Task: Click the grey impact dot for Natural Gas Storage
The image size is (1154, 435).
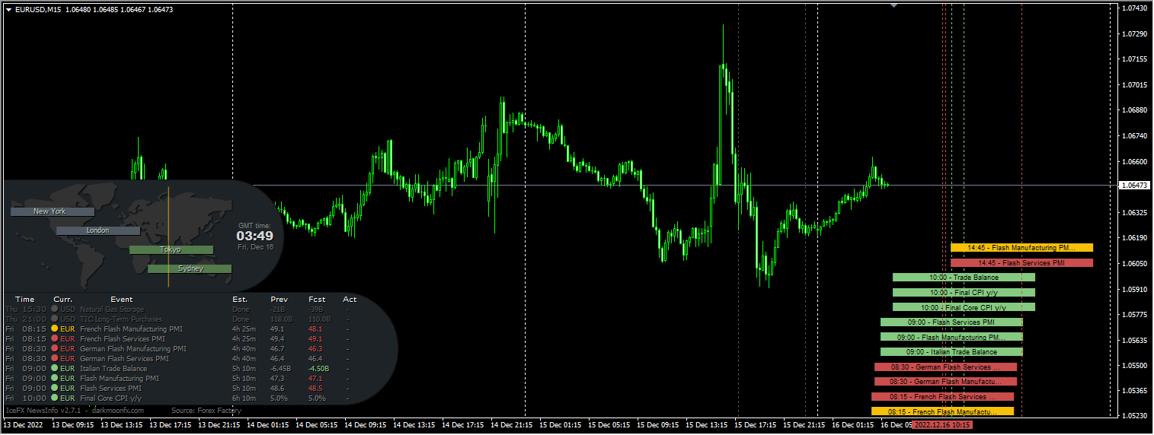Action: click(x=55, y=310)
